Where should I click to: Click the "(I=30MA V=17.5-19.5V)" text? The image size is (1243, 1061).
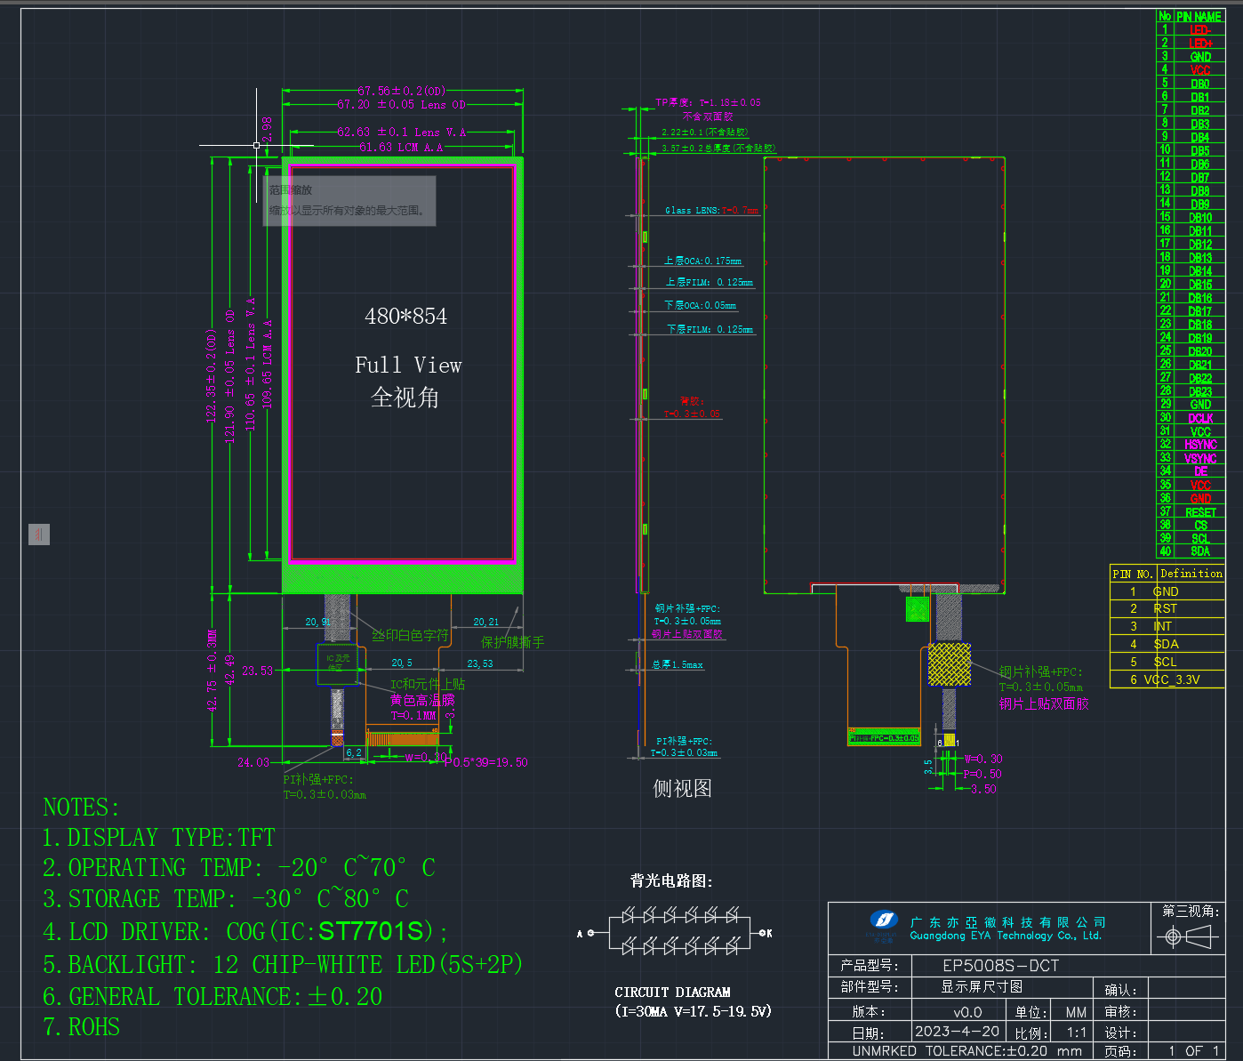694,1011
